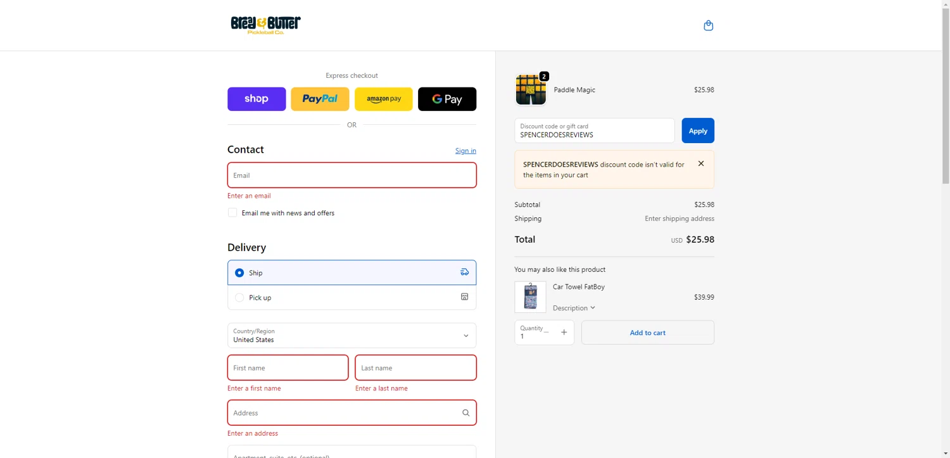Viewport: 950px width, 458px height.
Task: Click the Car Towel FatBoy thumbnail
Action: click(530, 297)
